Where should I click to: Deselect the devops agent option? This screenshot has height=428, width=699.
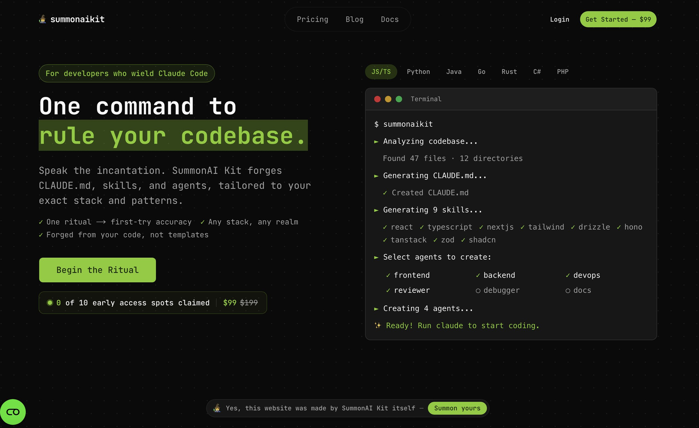pos(582,275)
